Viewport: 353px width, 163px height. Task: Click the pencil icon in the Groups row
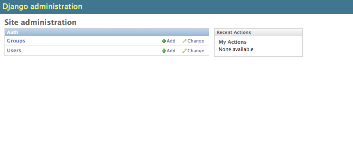click(185, 41)
